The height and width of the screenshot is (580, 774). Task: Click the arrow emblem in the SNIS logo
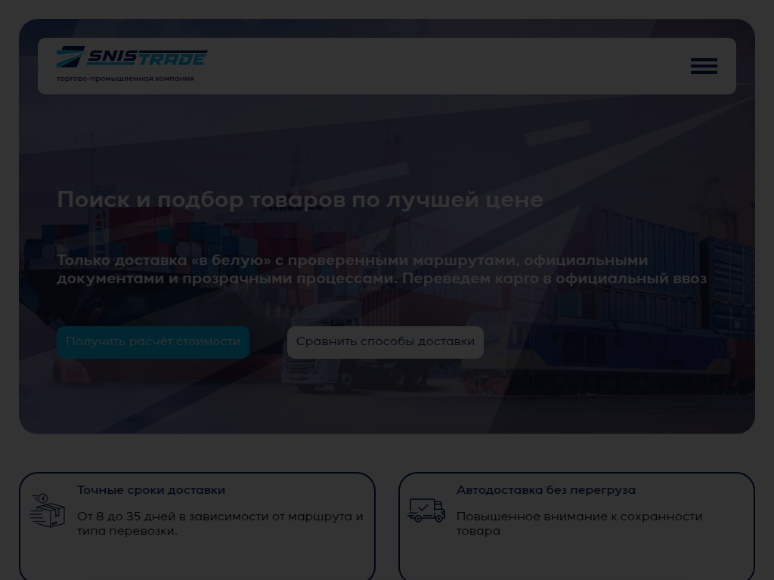(70, 55)
